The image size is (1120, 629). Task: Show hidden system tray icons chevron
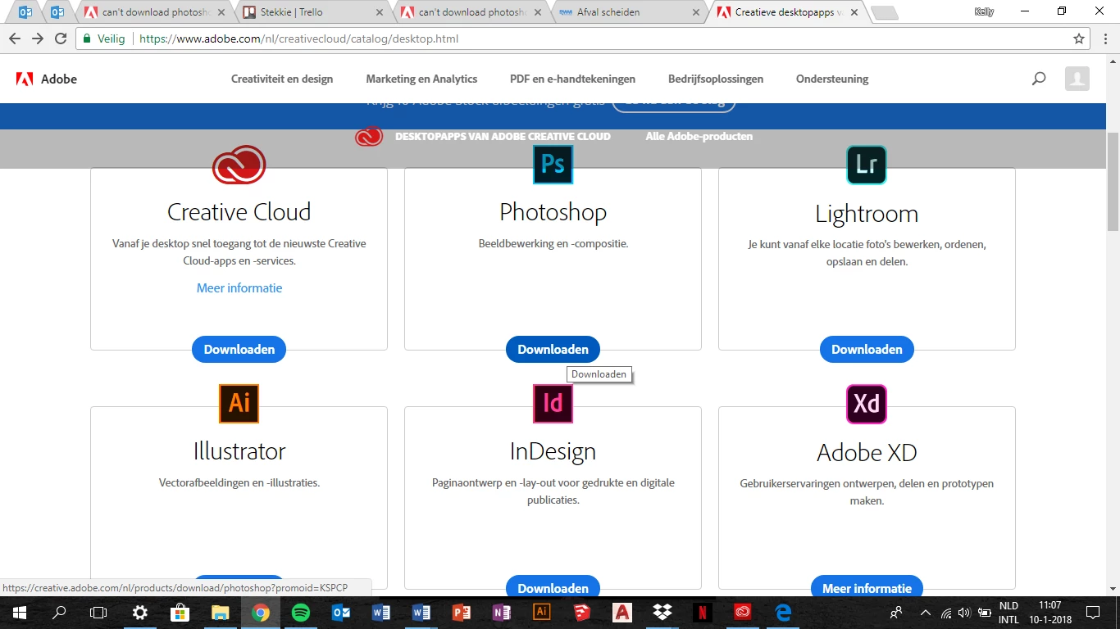click(926, 613)
